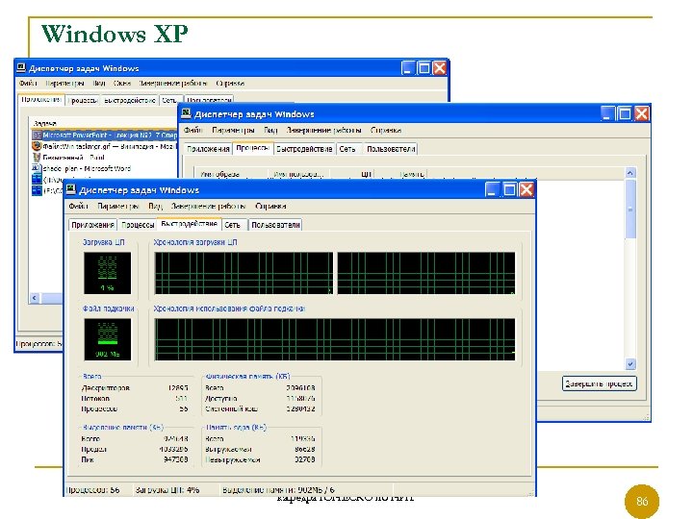Click the Пик row in commit charge group
The image size is (693, 519).
135,459
